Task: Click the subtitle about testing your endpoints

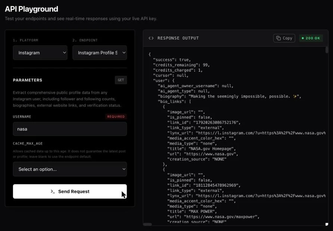Action: click(x=81, y=19)
